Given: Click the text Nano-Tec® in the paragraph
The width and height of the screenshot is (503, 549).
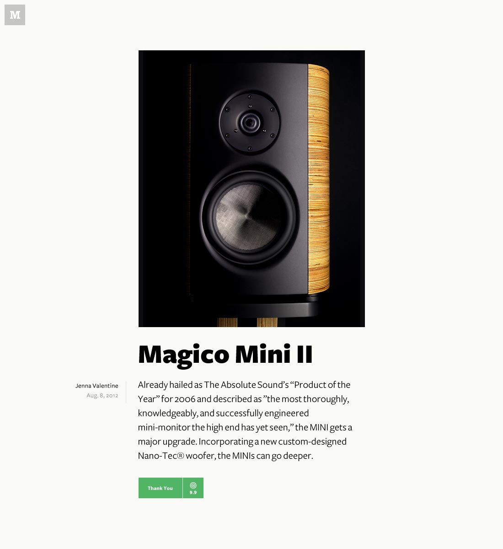Looking at the screenshot, I should pos(161,456).
